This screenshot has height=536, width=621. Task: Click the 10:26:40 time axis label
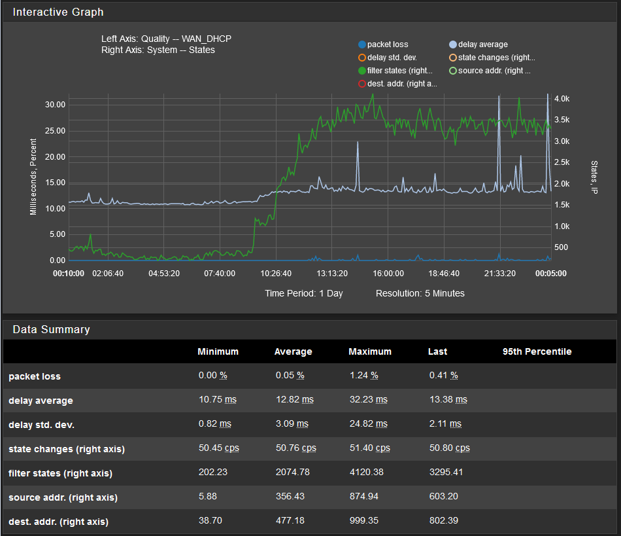(x=276, y=274)
